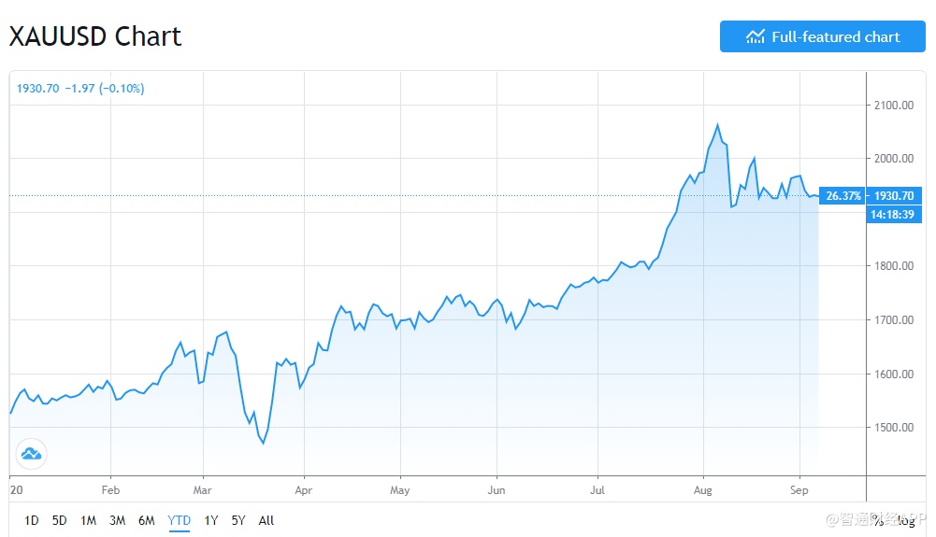Click the TradingView cloud logo icon

pyautogui.click(x=31, y=454)
